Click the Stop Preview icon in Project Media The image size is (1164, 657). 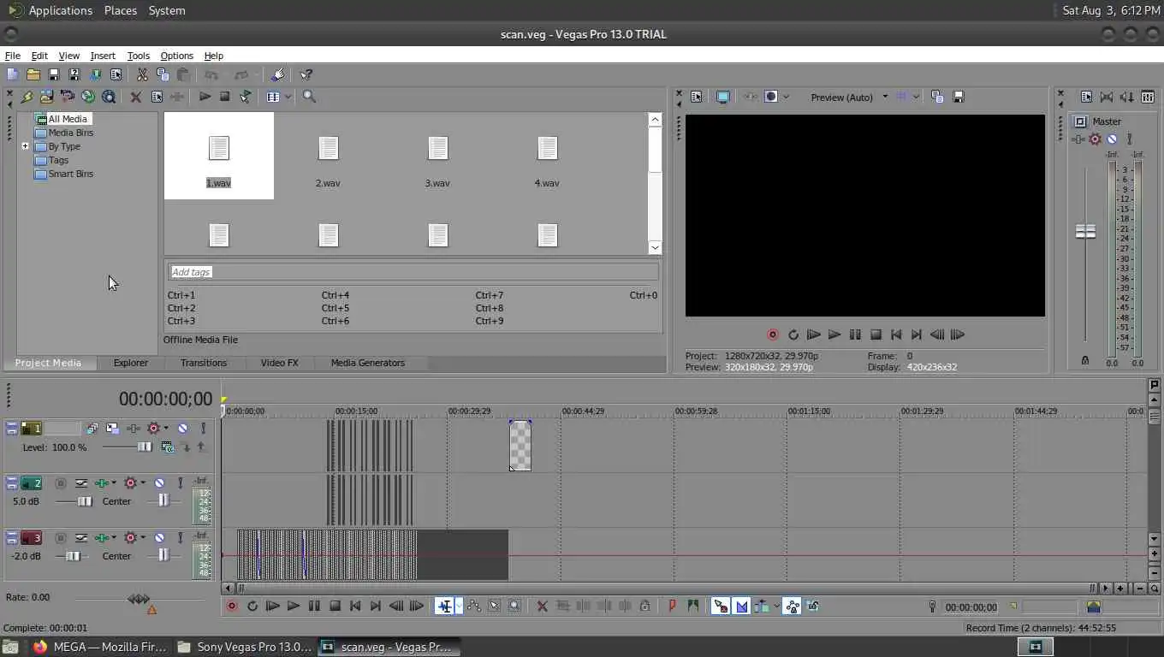225,97
